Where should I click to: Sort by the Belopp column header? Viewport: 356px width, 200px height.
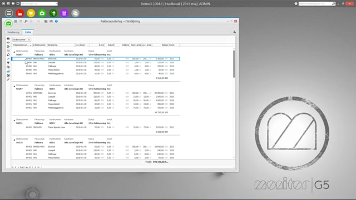160,45
